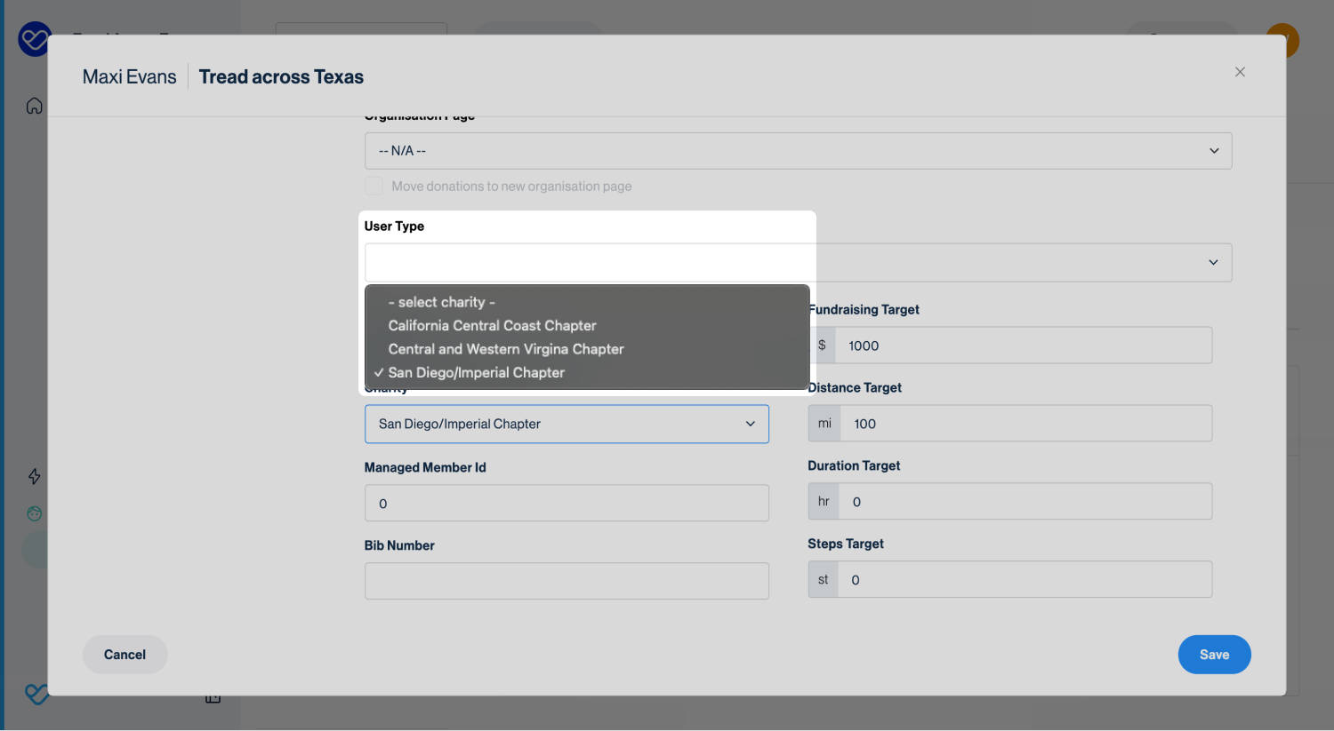Screen dimensions: 1334x731
Task: Select California Central Coast Chapter option
Action: click(492, 326)
